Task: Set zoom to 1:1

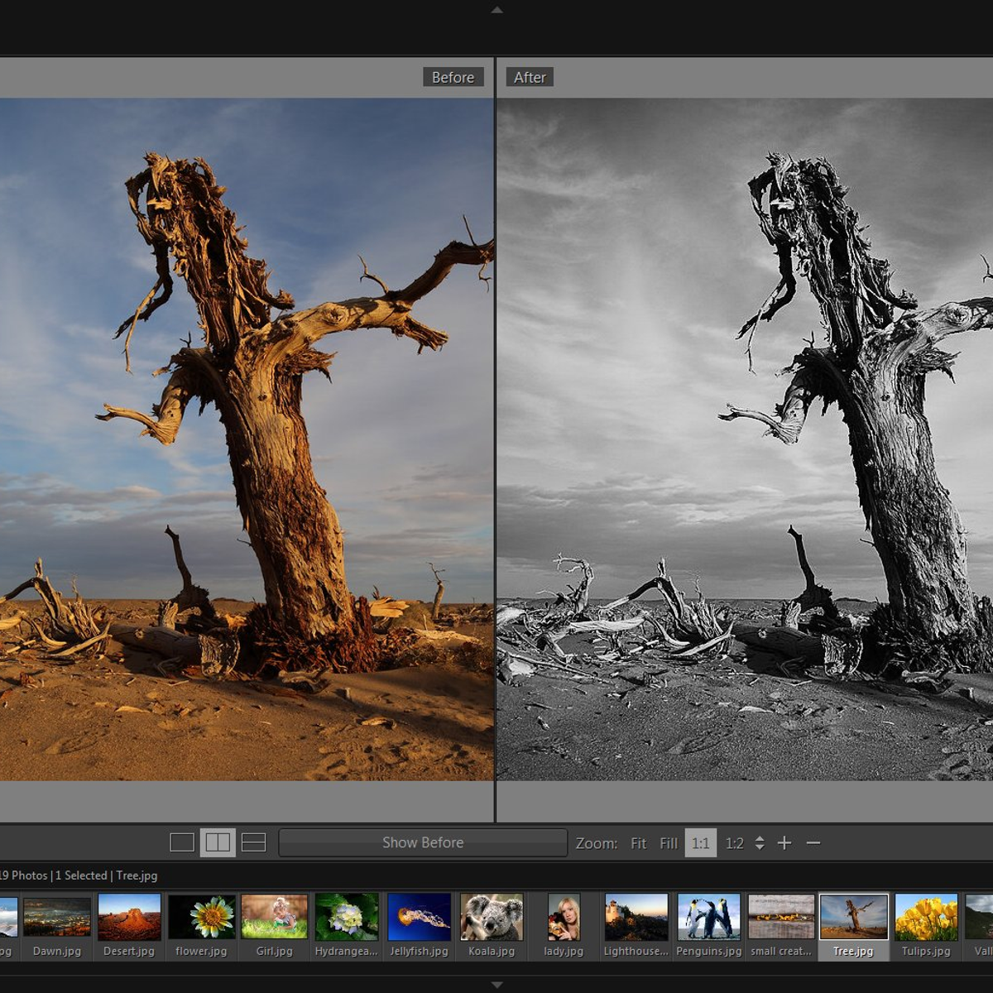Action: click(700, 843)
